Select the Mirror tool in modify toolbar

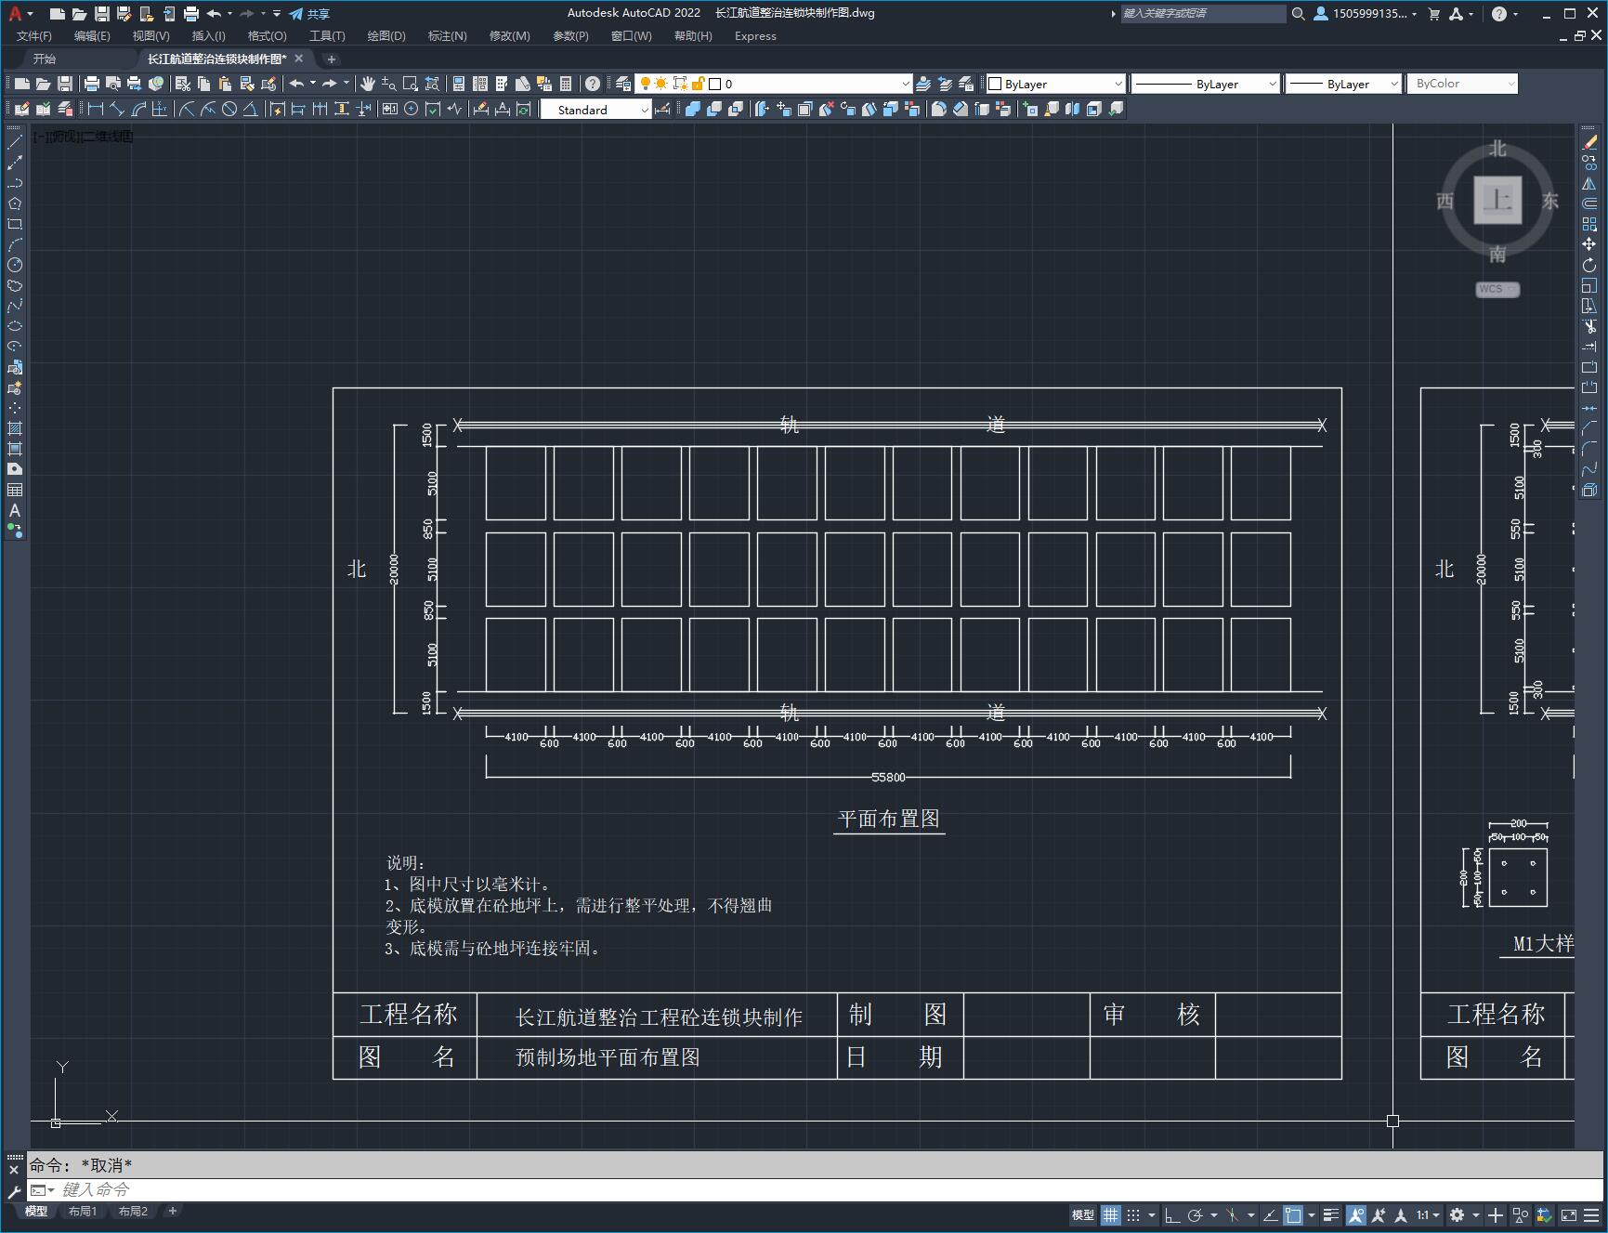click(1589, 183)
